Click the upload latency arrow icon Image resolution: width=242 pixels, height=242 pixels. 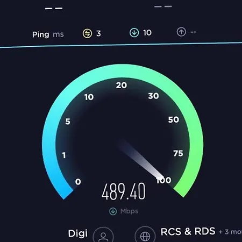point(181,32)
